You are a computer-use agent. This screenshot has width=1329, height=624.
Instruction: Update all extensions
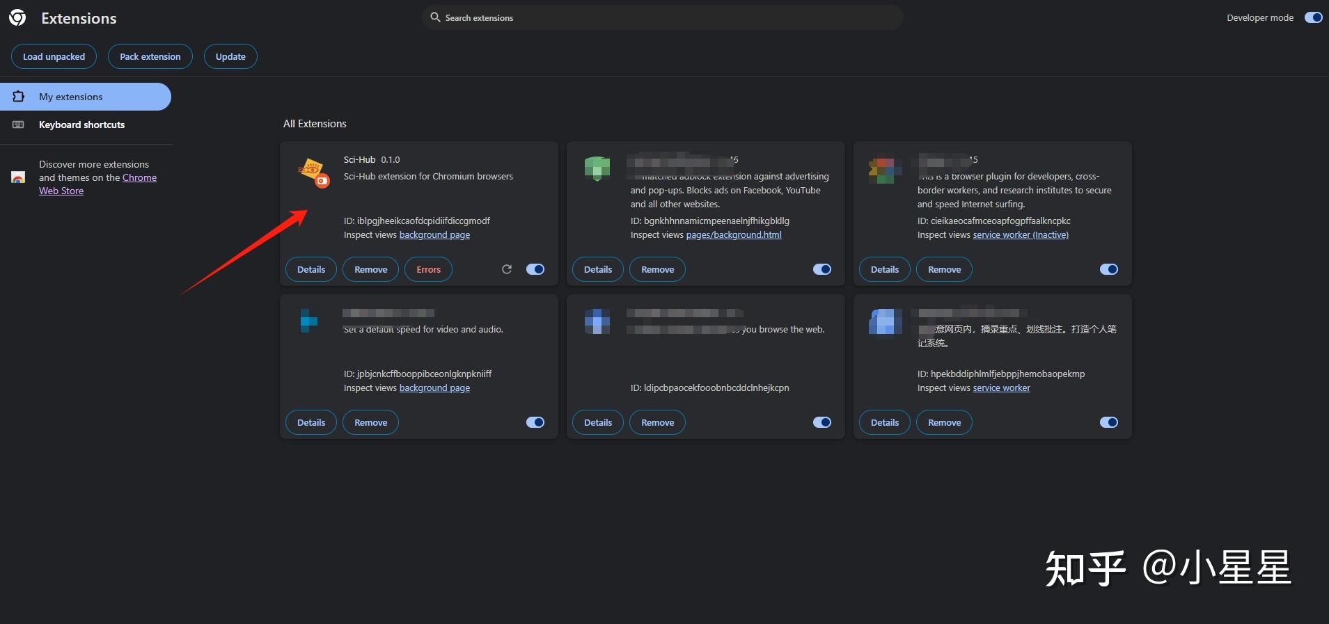tap(230, 56)
